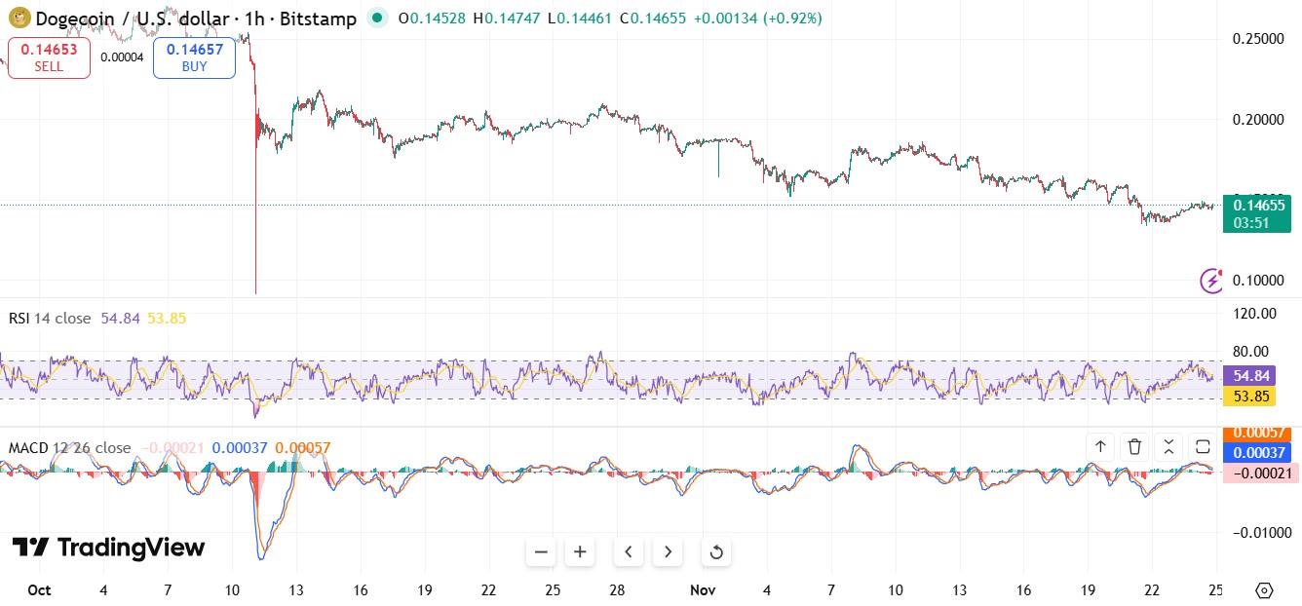The height and width of the screenshot is (606, 1302).
Task: Reset the chart view
Action: (716, 552)
